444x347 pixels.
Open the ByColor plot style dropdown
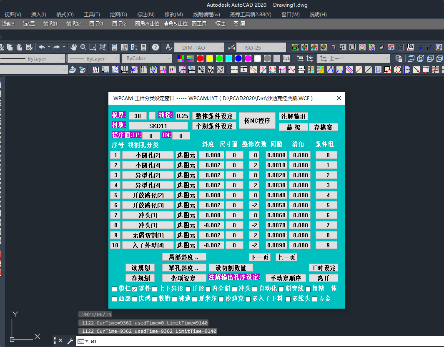pyautogui.click(x=147, y=59)
